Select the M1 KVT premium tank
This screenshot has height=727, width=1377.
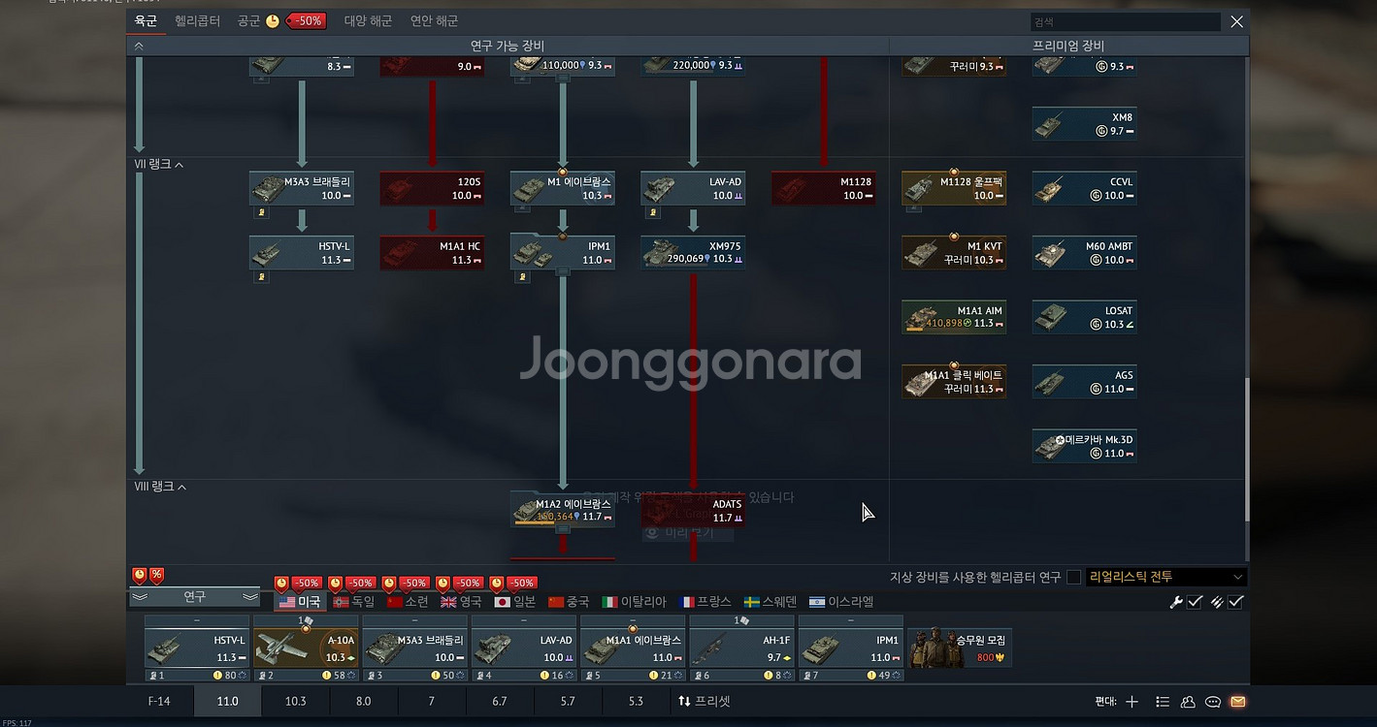(954, 253)
